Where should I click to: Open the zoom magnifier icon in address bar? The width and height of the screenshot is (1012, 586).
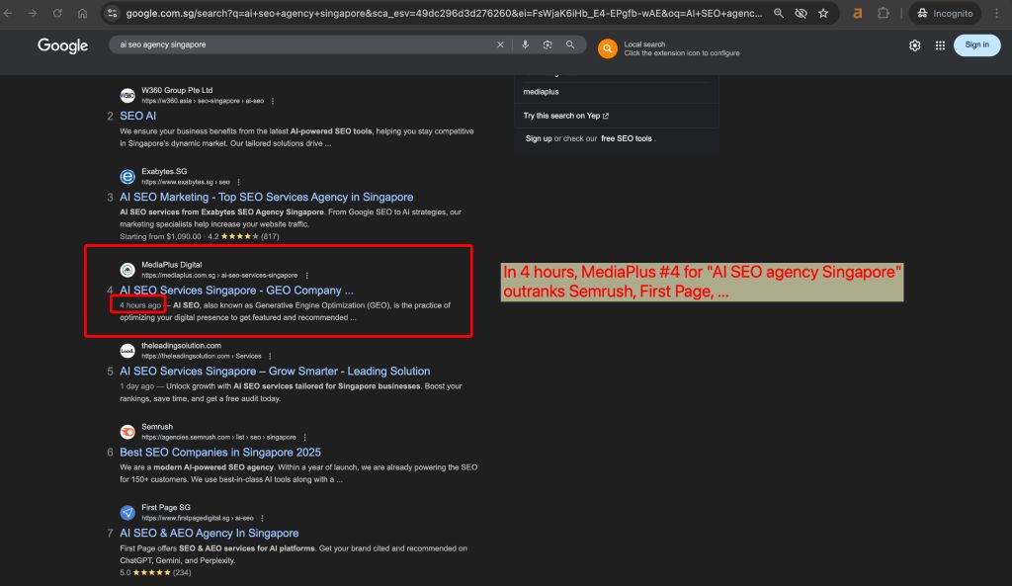(779, 13)
